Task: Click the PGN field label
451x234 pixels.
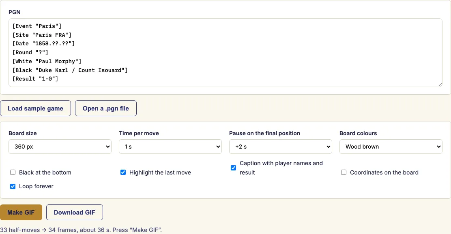Action: [x=15, y=12]
